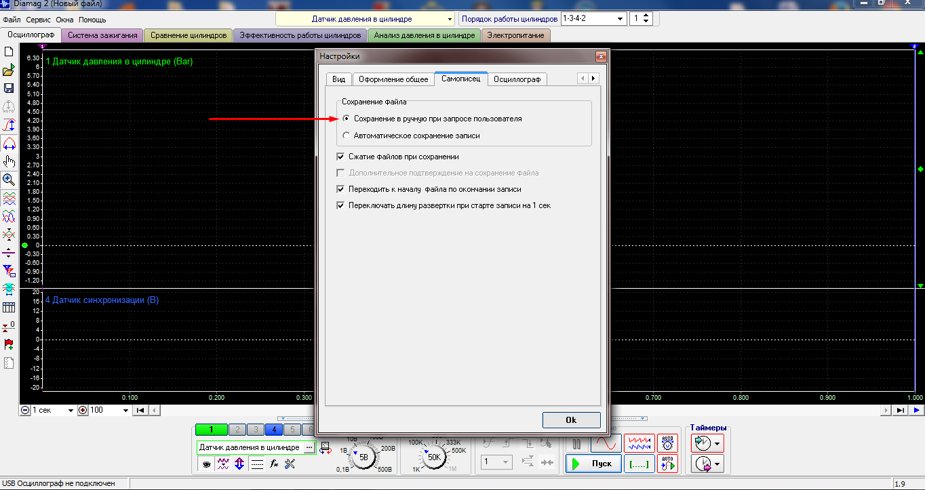925x490 pixels.
Task: Switch to the Вид settings tab
Action: click(x=339, y=79)
